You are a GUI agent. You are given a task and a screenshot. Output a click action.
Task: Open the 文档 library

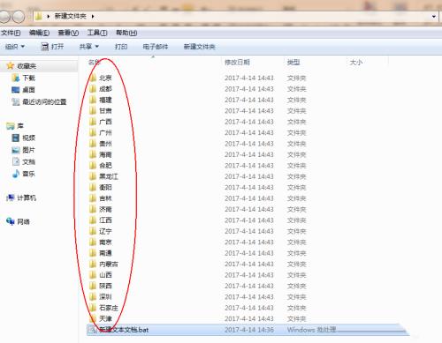tap(29, 162)
